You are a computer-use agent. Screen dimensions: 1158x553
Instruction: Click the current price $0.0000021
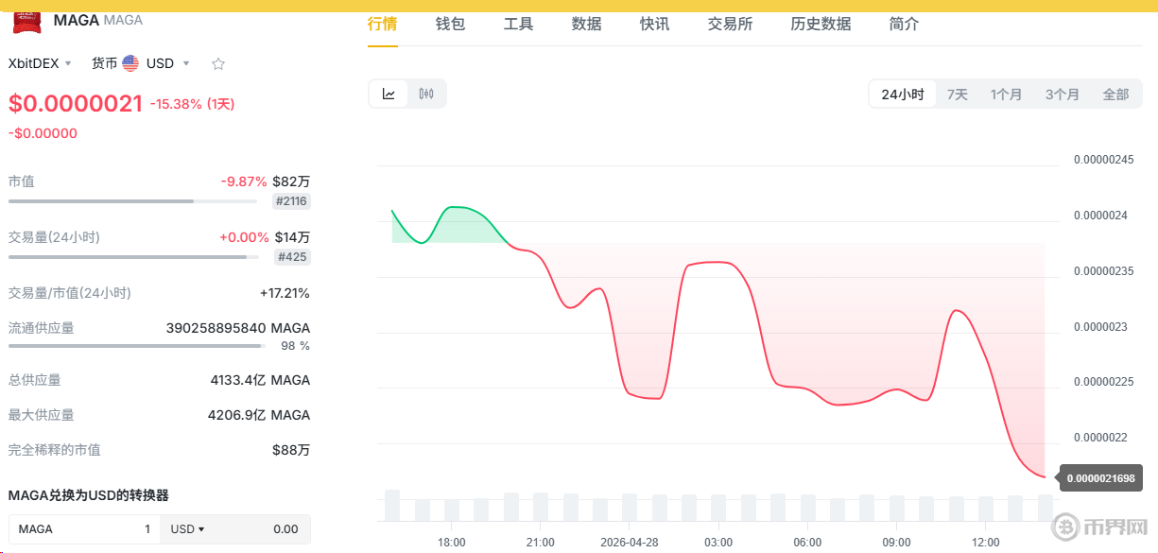point(76,103)
